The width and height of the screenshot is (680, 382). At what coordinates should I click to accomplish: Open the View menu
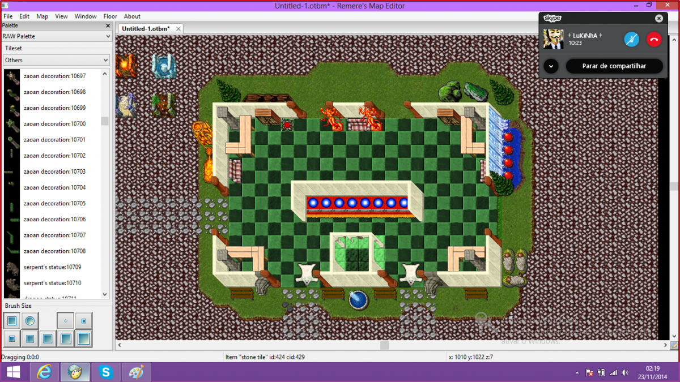click(x=61, y=16)
